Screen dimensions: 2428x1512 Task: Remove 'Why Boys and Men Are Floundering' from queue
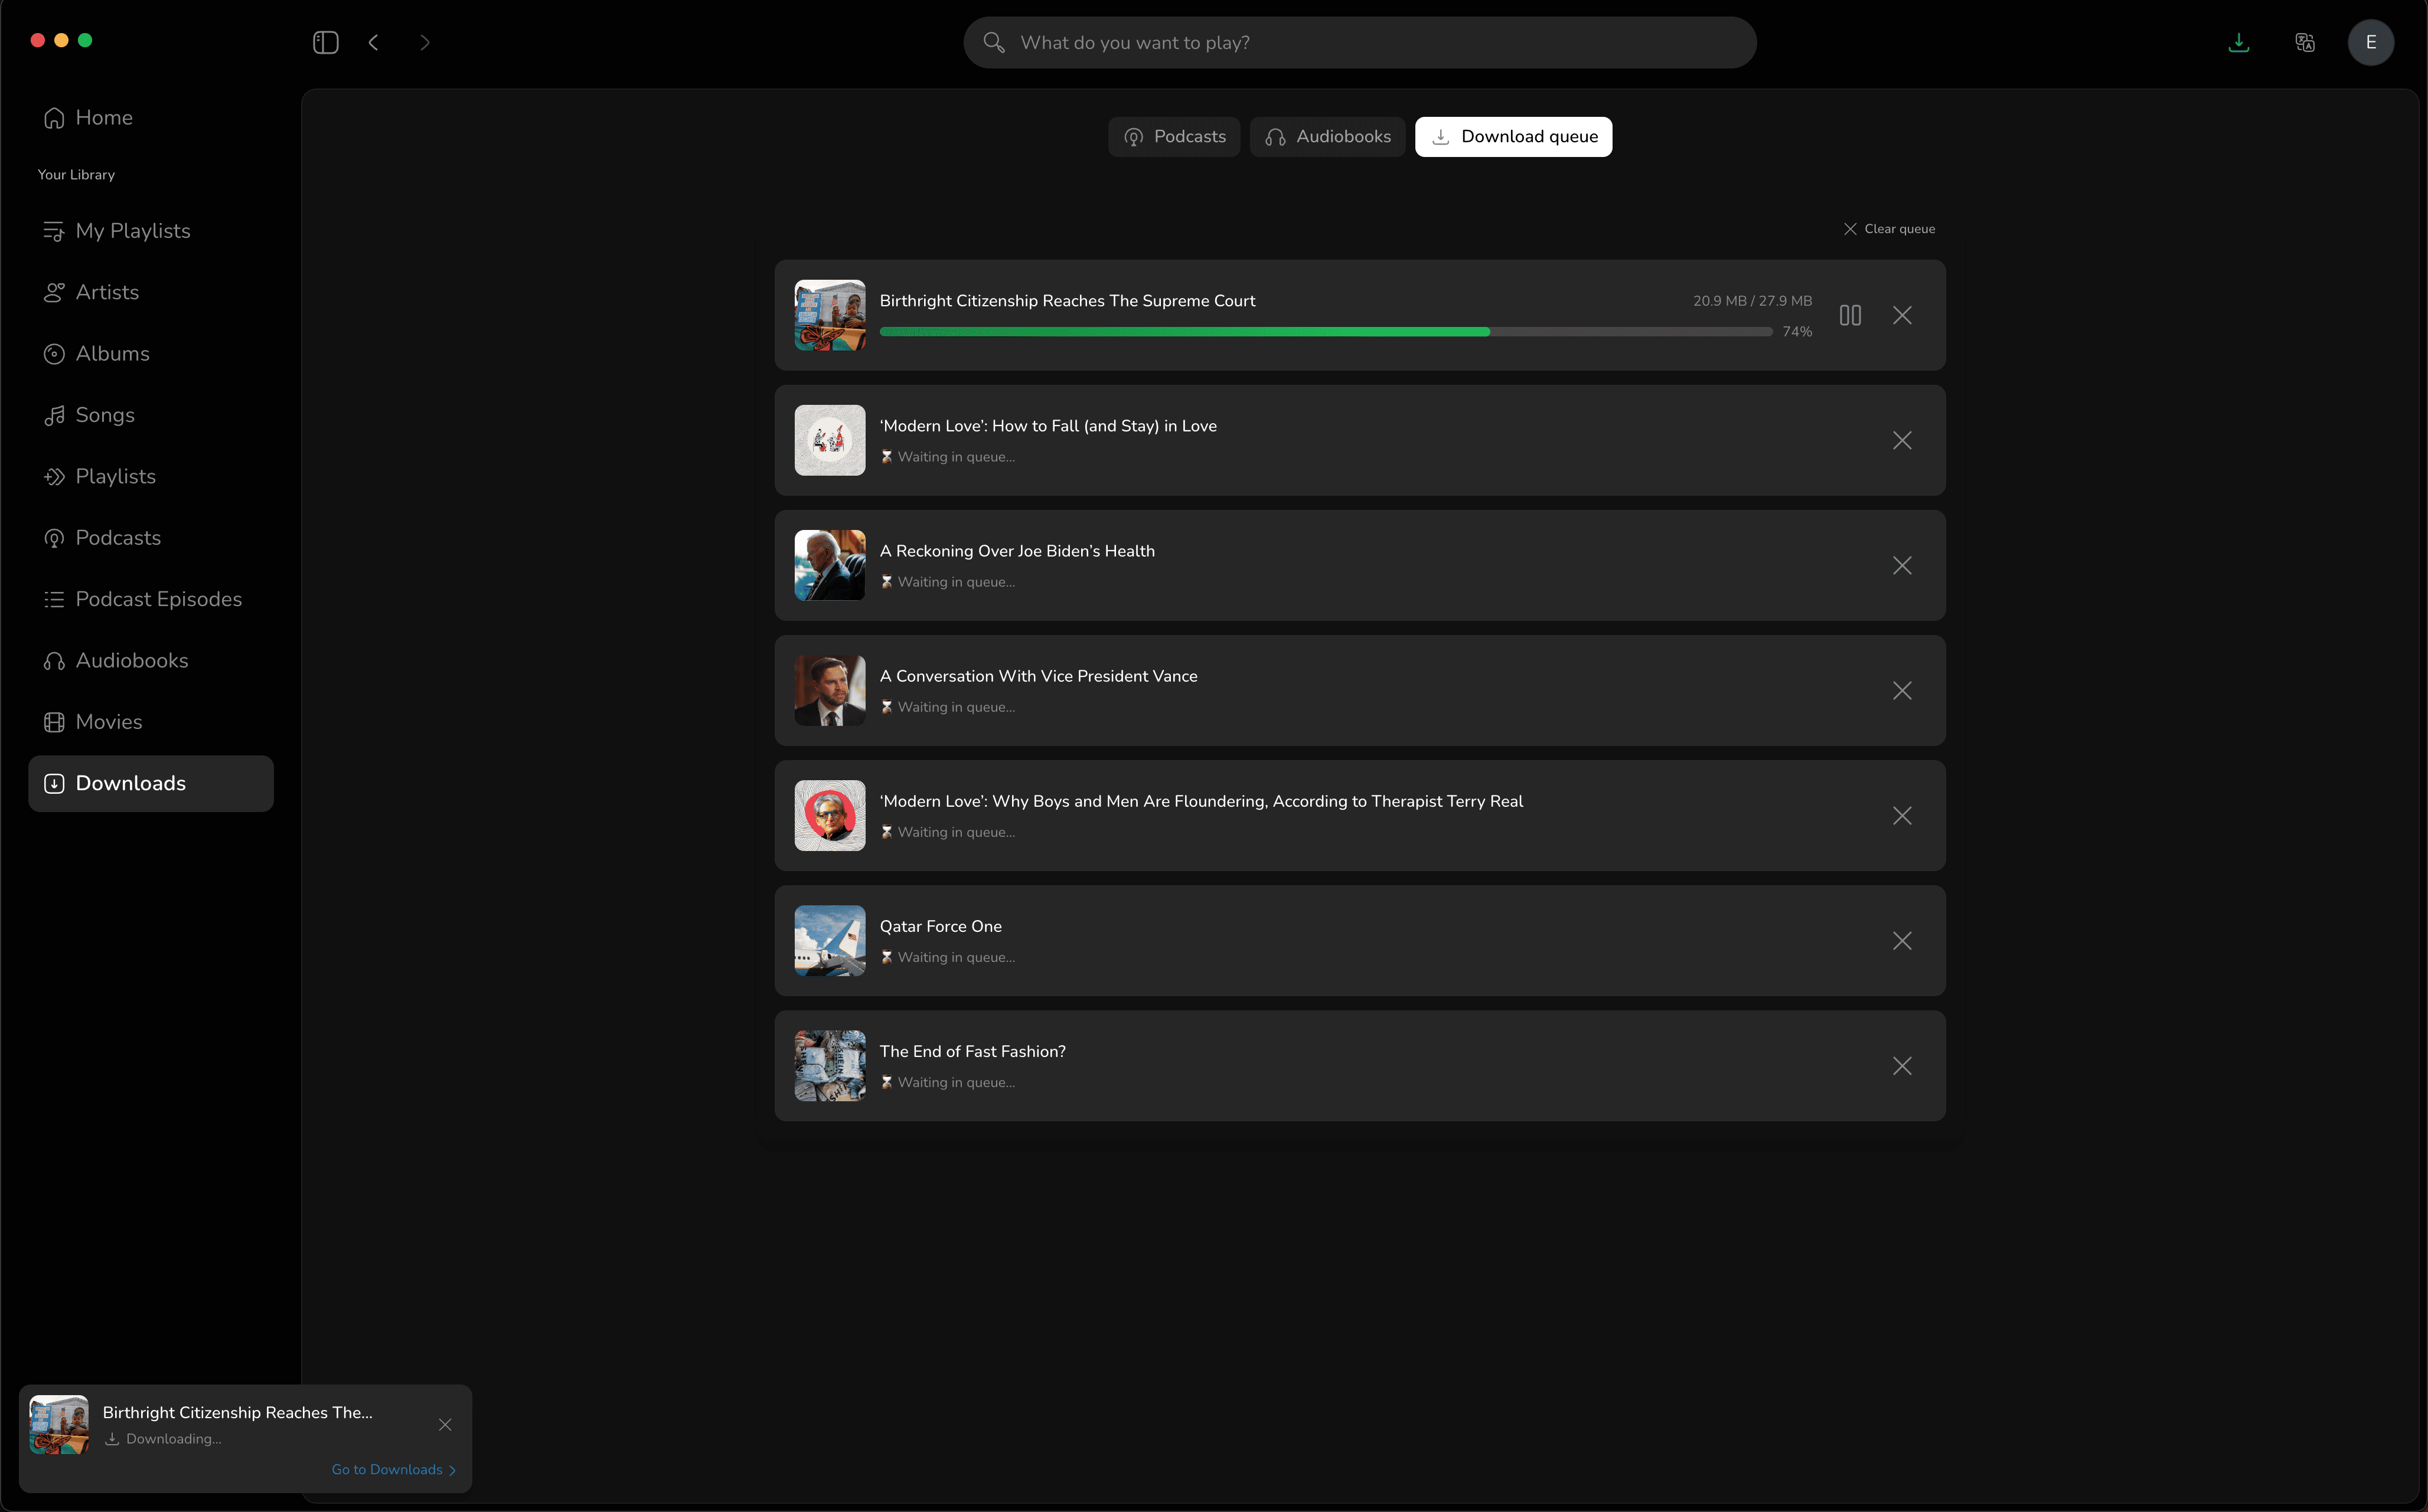1902,815
